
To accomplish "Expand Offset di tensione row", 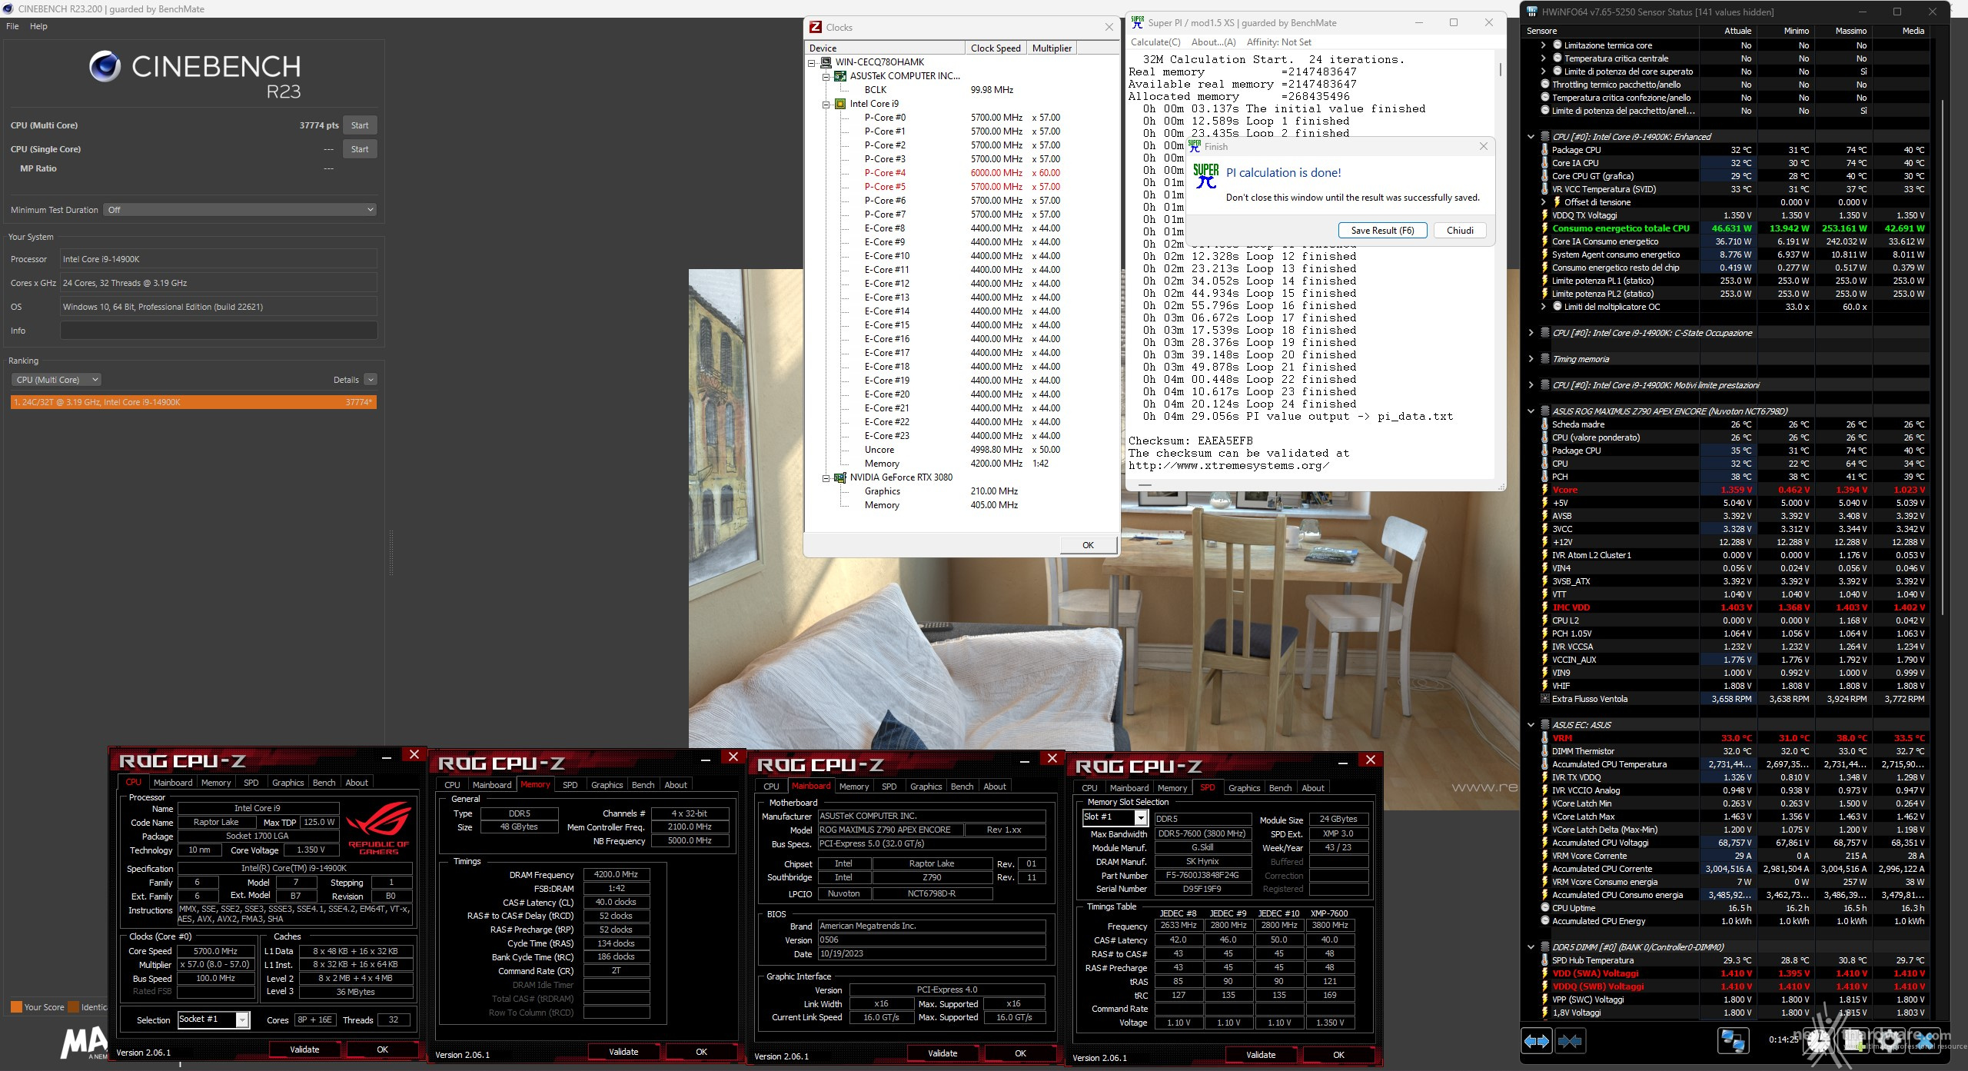I will 1544,202.
